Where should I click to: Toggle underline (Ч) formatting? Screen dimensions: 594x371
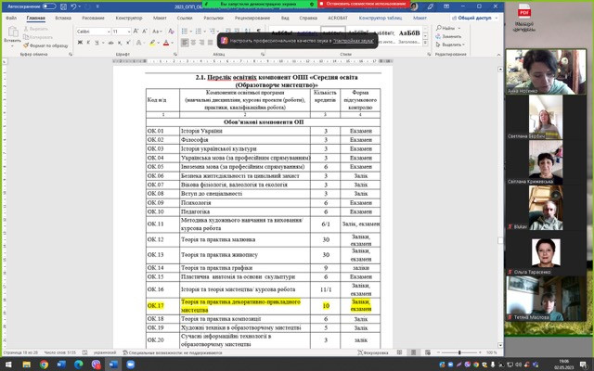pyautogui.click(x=97, y=43)
